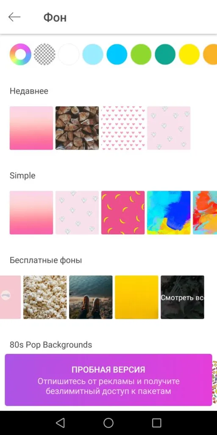The width and height of the screenshot is (217, 435).
Task: Choose the pink hearts pattern in Недавнее
Action: click(x=123, y=128)
